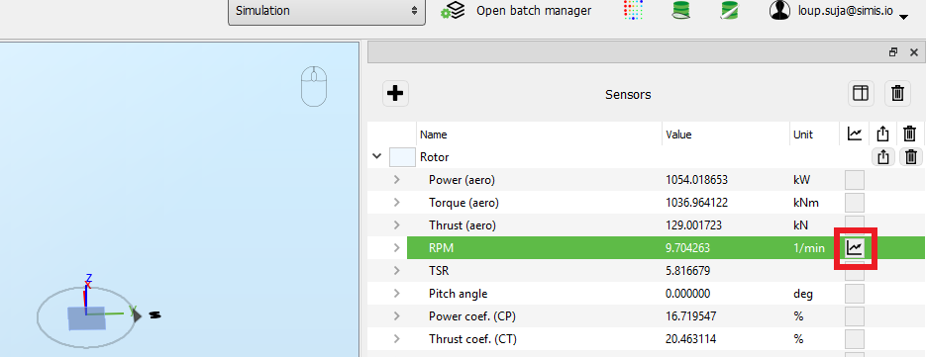Export the Rotor group with share icon

pyautogui.click(x=882, y=157)
